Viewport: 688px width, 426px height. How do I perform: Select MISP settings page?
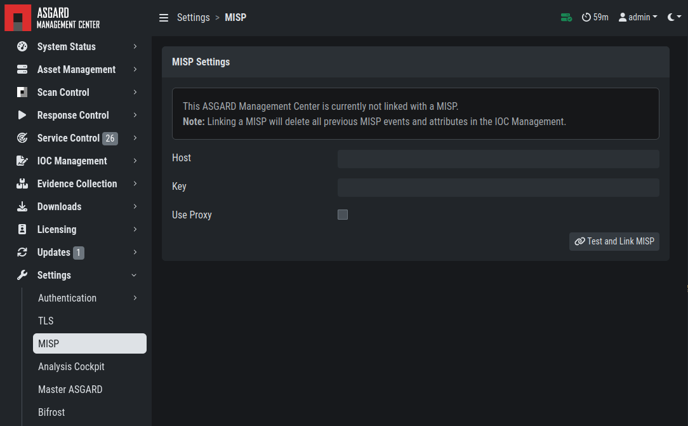point(89,343)
